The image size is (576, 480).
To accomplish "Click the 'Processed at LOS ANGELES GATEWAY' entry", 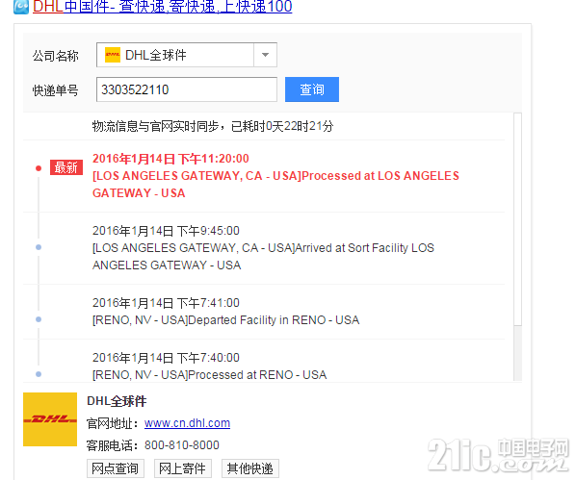I will click(275, 185).
